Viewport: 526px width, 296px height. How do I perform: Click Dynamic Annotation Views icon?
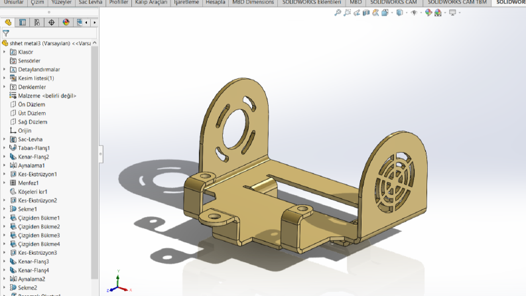375,13
